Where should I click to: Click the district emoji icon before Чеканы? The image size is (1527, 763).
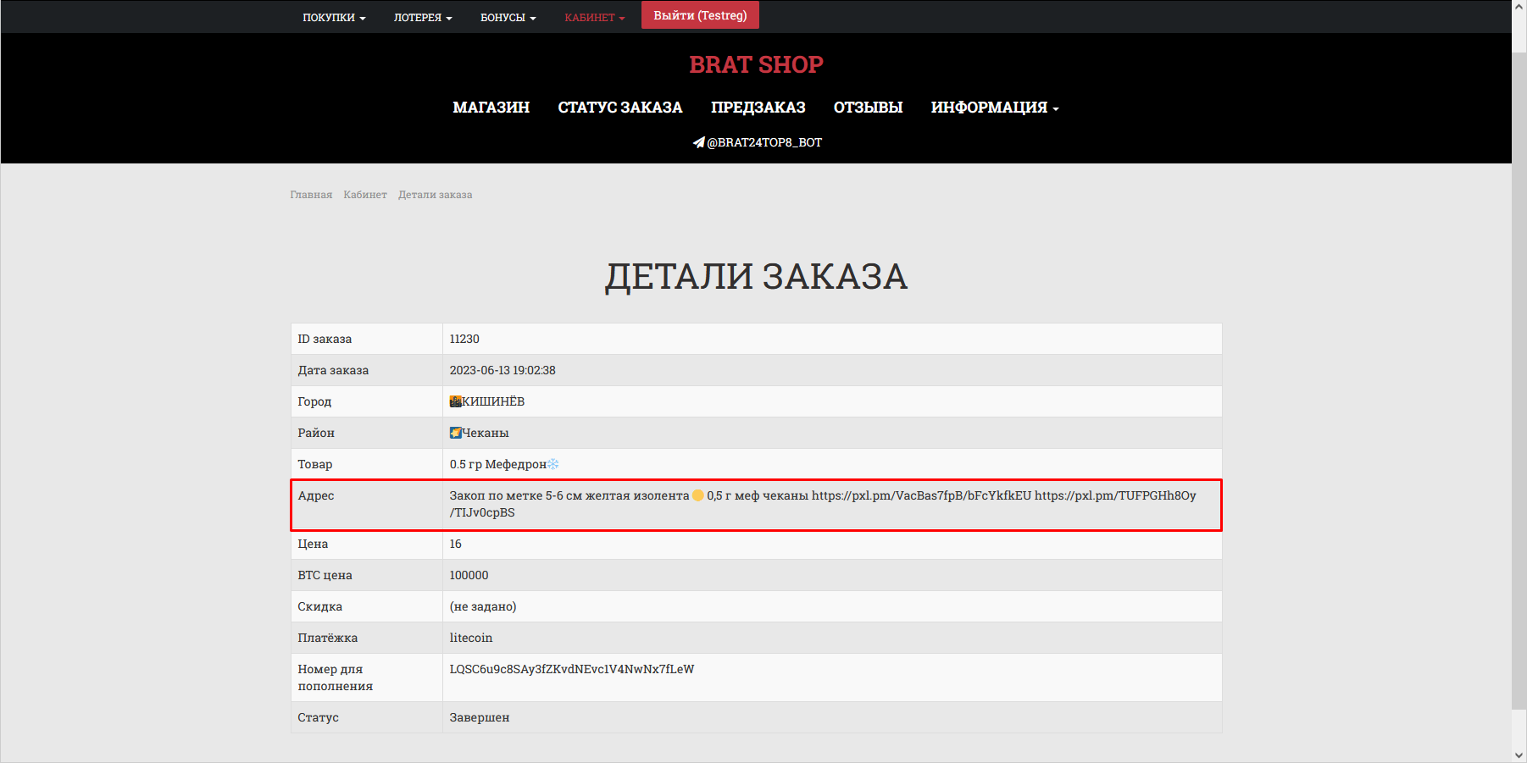(x=455, y=433)
